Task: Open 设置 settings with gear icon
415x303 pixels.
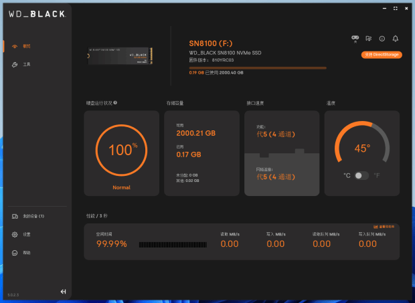Action: pyautogui.click(x=21, y=235)
